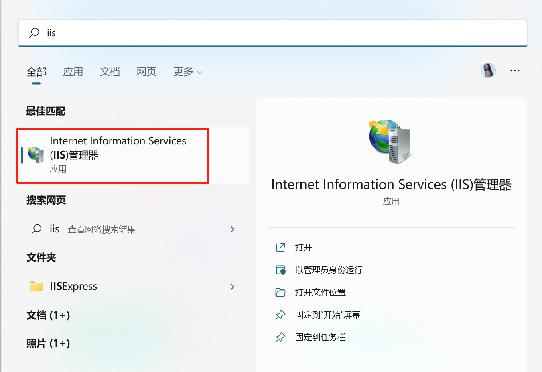
Task: Click 打开 in the preview pane
Action: (x=303, y=247)
